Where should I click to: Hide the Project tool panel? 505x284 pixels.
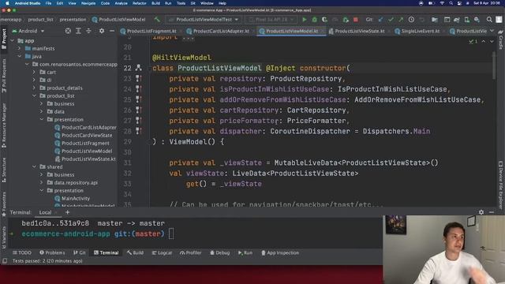pyautogui.click(x=112, y=31)
